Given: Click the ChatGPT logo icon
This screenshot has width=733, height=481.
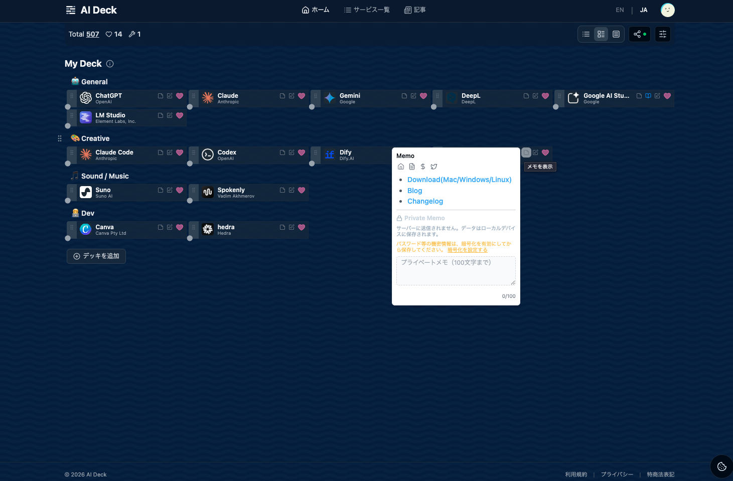Looking at the screenshot, I should [86, 98].
